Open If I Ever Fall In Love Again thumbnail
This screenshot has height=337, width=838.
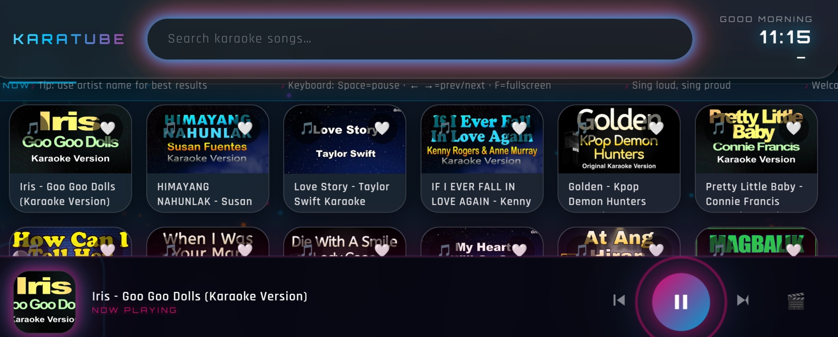(x=482, y=140)
